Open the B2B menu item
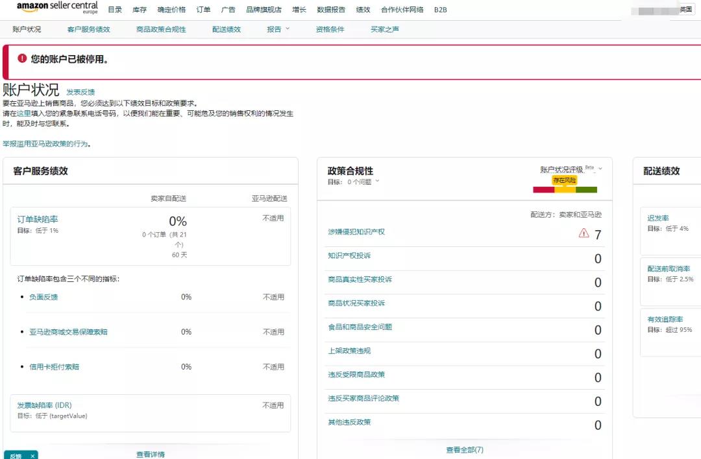 440,10
